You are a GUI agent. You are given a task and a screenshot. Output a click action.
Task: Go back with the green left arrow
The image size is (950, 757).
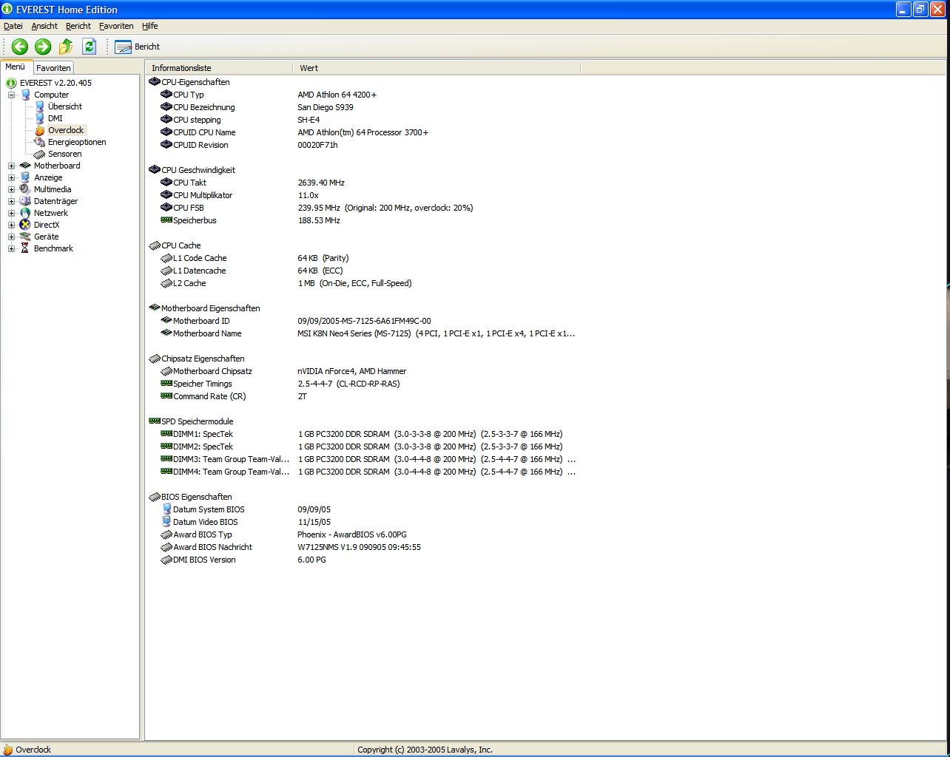tap(20, 47)
